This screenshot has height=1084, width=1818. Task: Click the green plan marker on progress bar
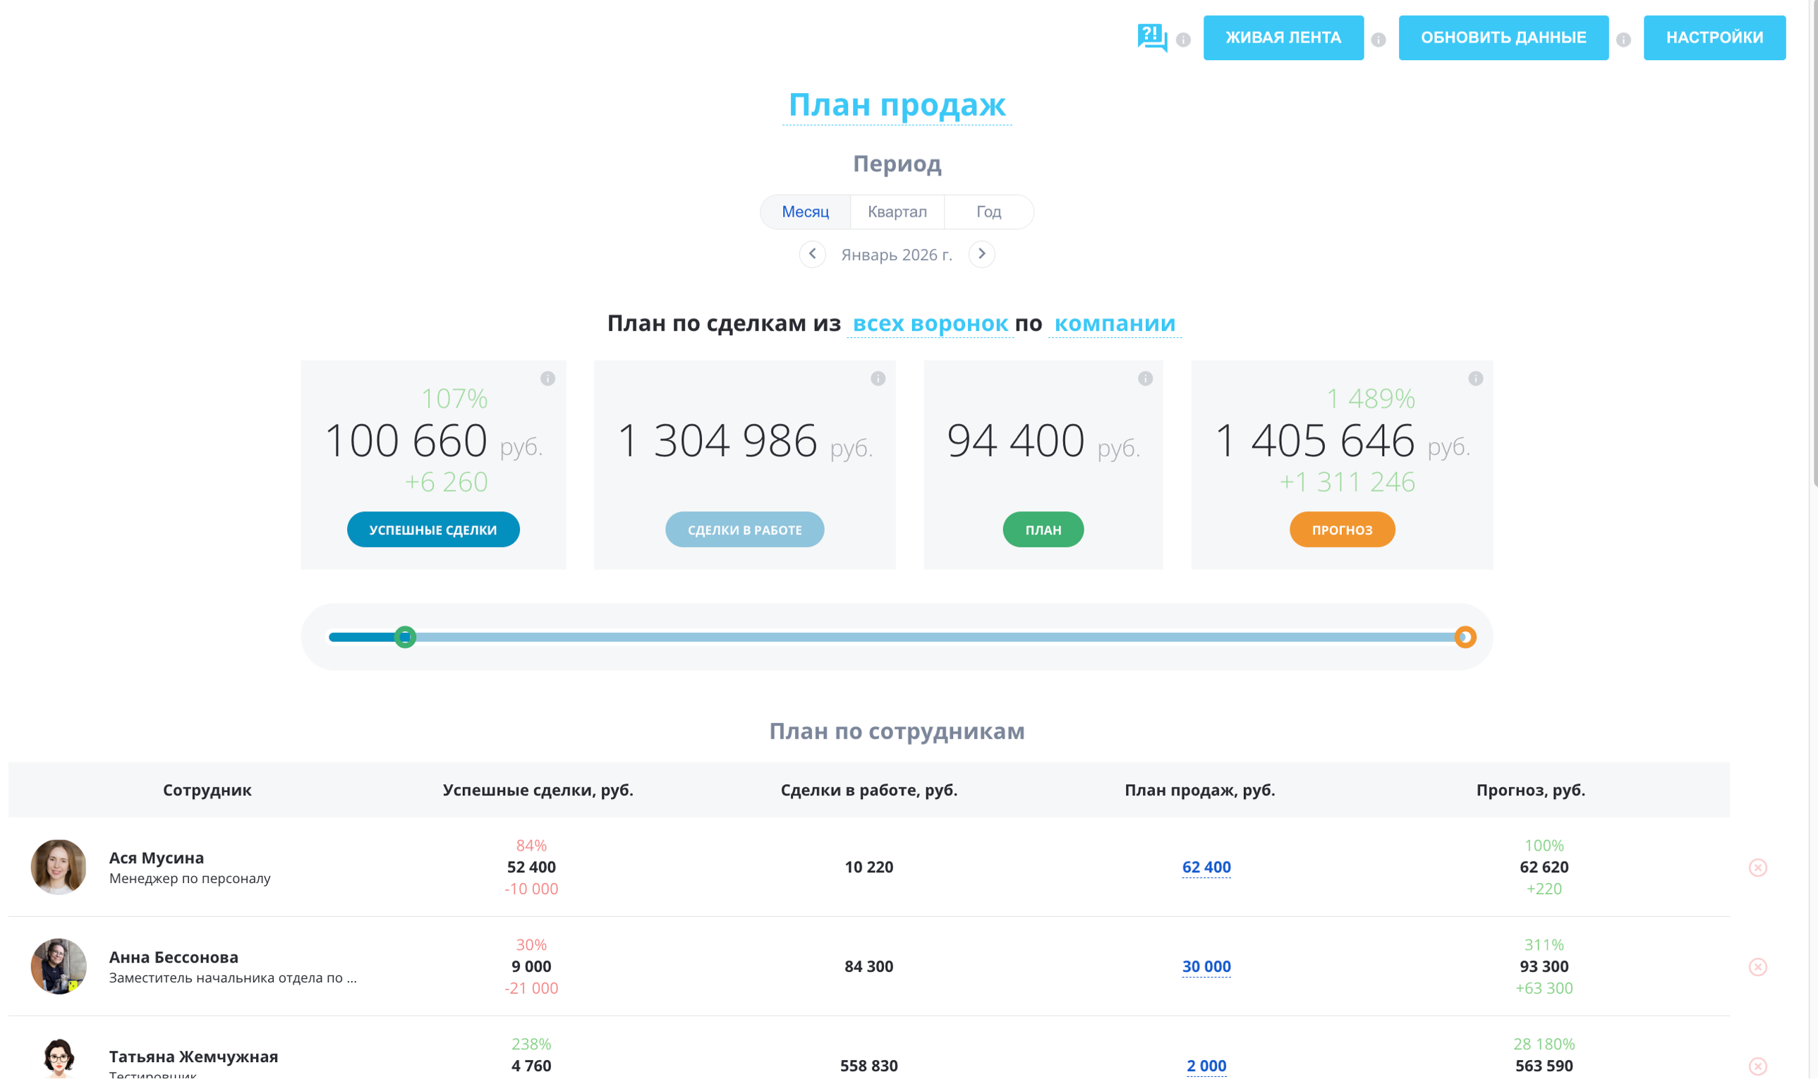point(405,637)
